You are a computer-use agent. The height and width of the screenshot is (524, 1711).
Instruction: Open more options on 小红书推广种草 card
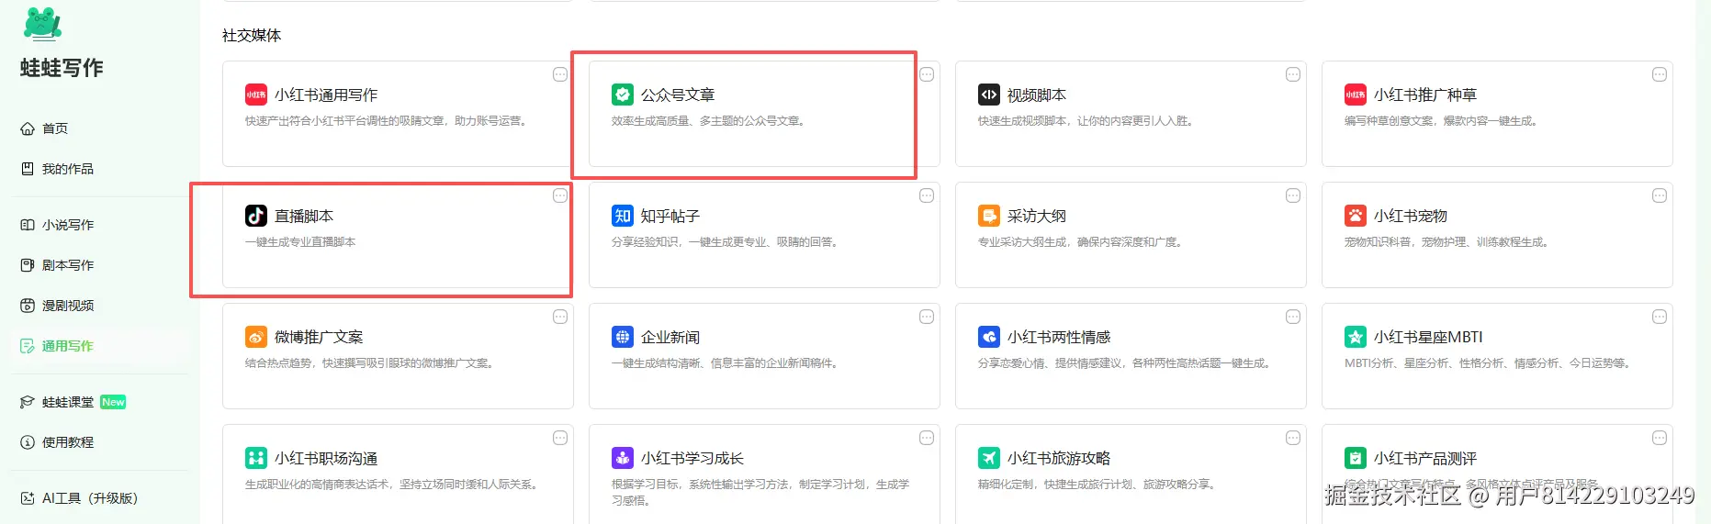pos(1660,74)
